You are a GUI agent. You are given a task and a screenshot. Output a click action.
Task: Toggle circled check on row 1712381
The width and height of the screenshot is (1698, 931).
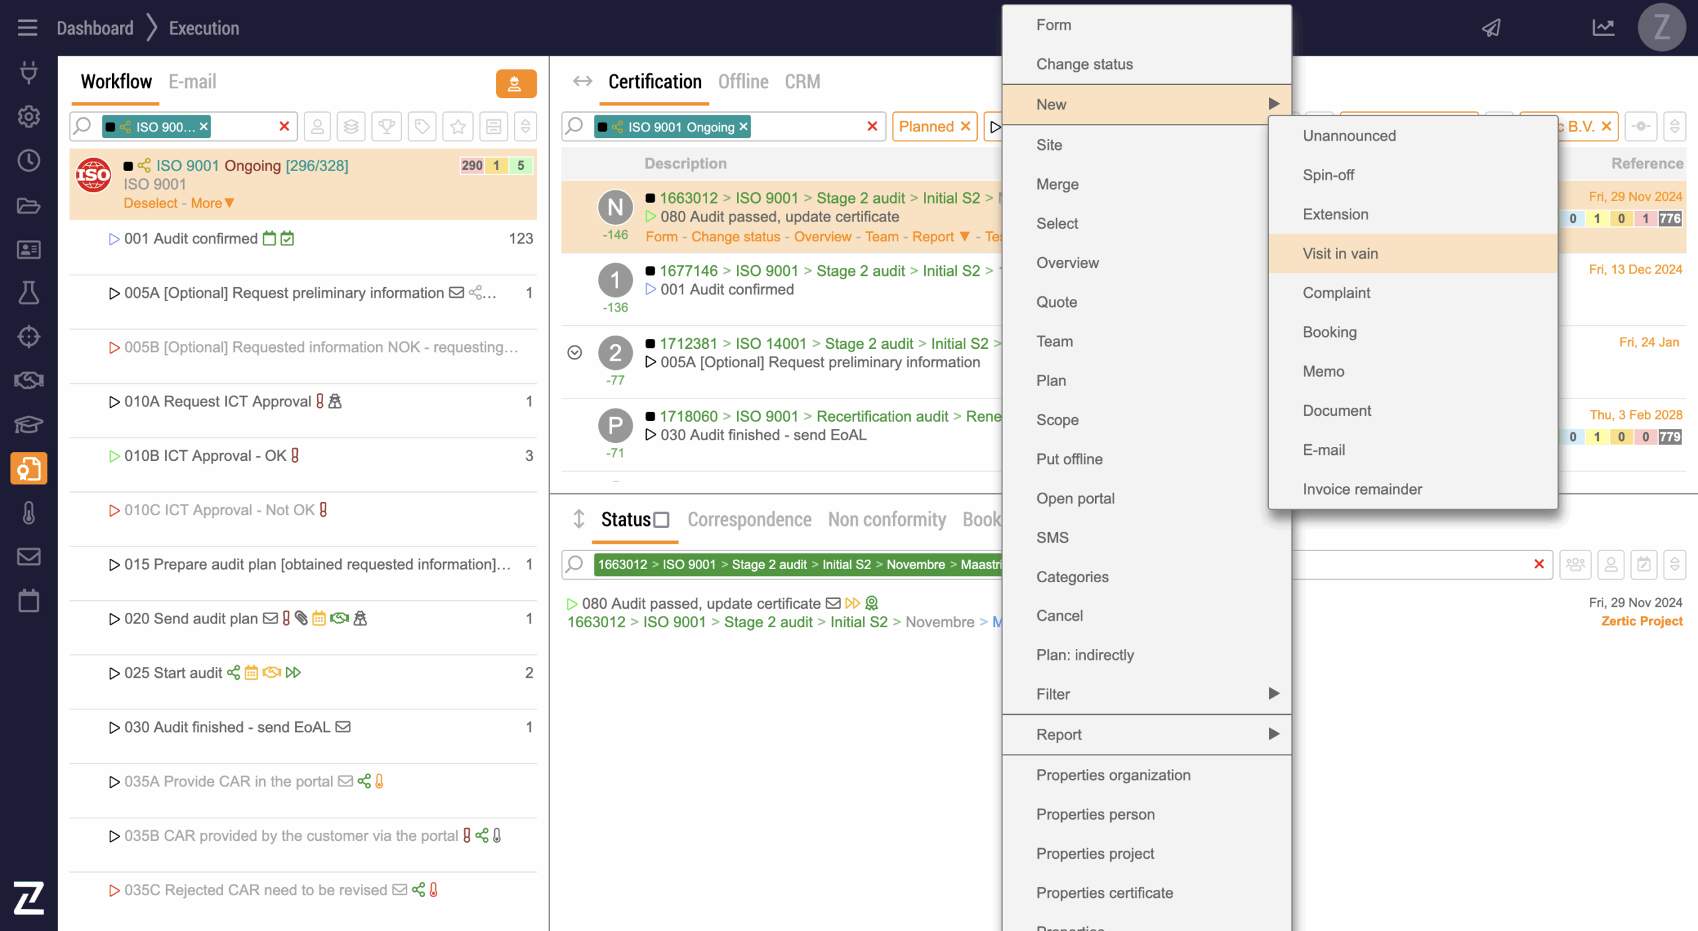point(574,352)
